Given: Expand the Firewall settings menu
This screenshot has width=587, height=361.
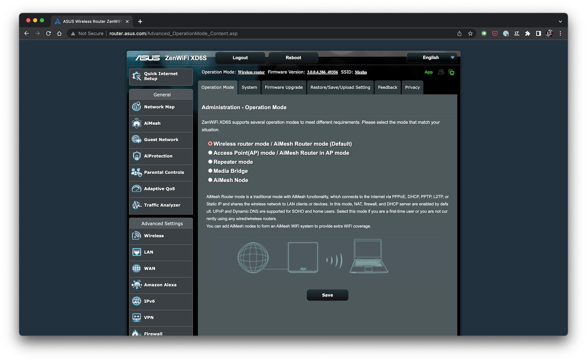Looking at the screenshot, I should point(153,333).
